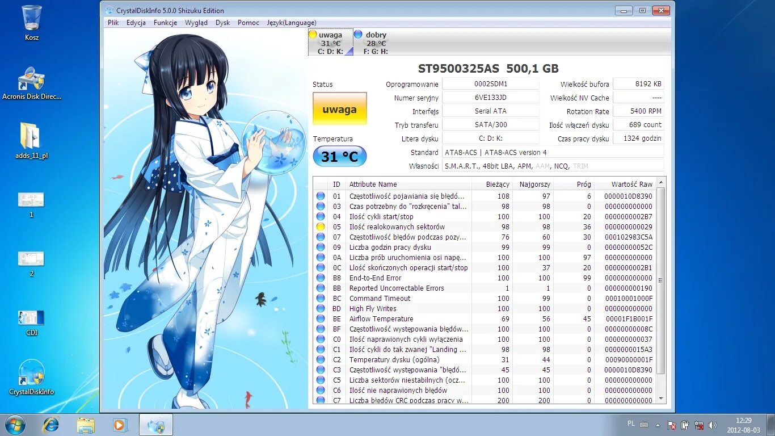Open the Dysk menu
Viewport: 775px width, 436px height.
[x=223, y=23]
